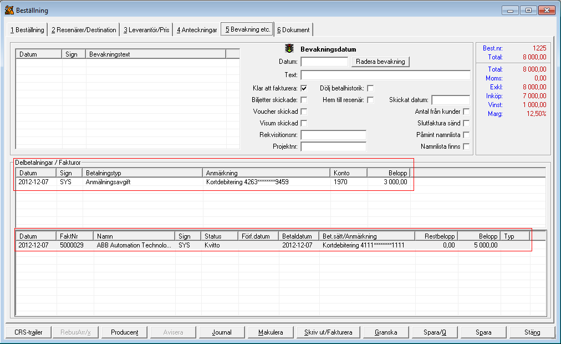Focus the Rekvisitionsnr input field
Image resolution: width=561 pixels, height=344 pixels.
click(x=334, y=135)
